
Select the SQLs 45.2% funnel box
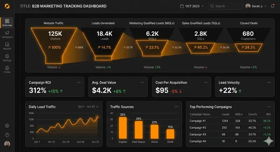pos(201,48)
